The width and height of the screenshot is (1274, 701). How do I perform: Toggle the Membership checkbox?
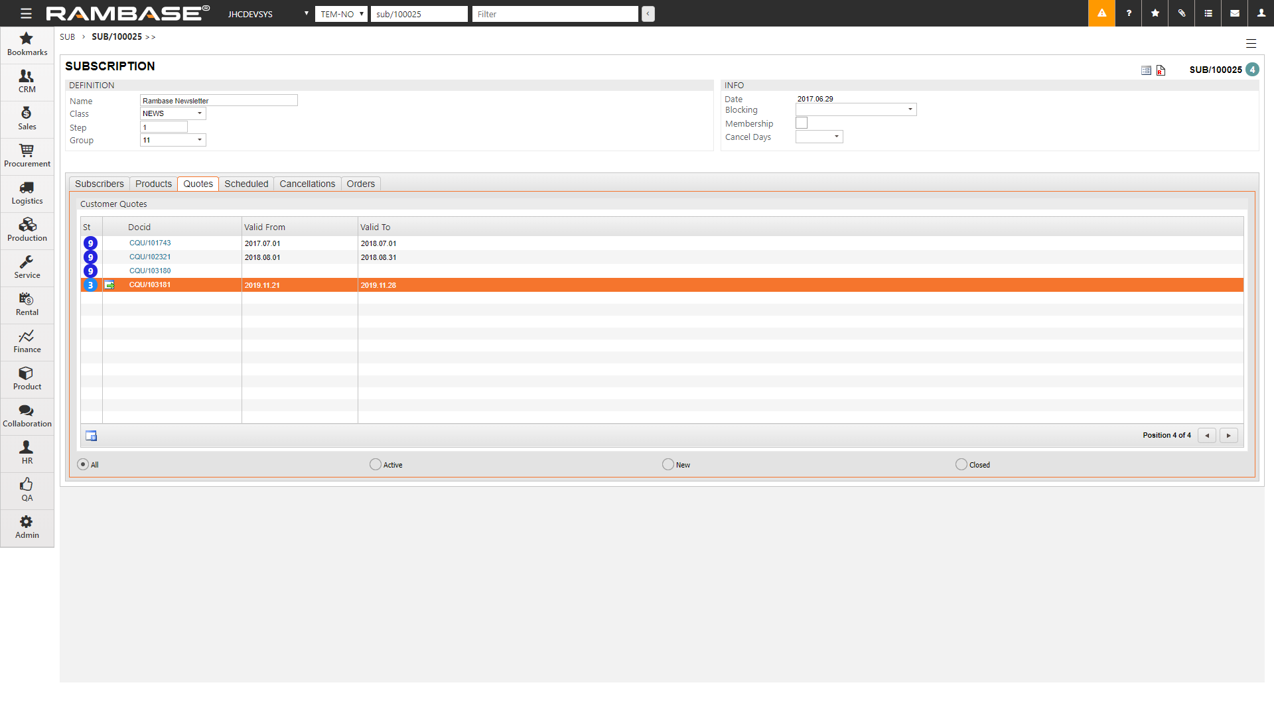(x=802, y=123)
